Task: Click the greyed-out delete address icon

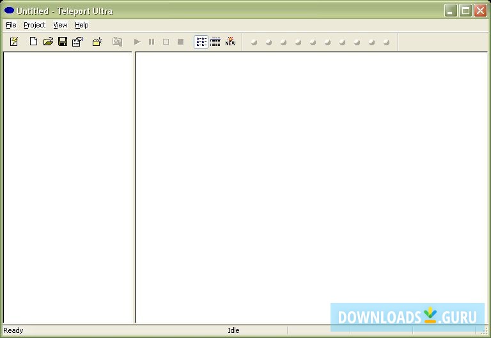Action: [117, 41]
